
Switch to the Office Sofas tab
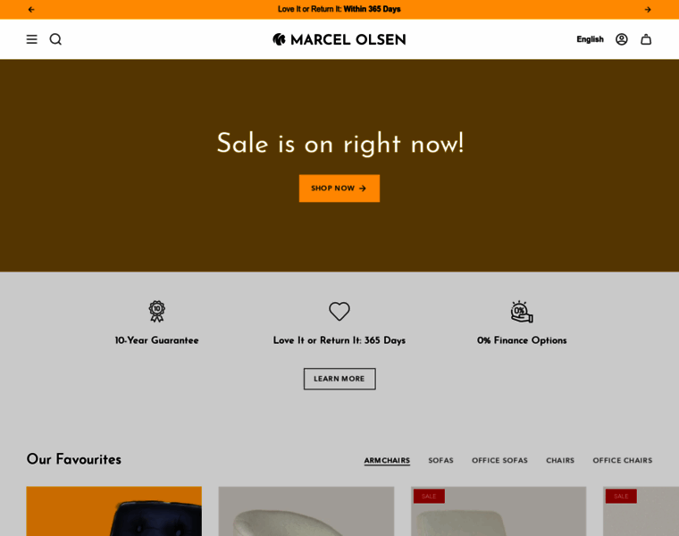499,460
